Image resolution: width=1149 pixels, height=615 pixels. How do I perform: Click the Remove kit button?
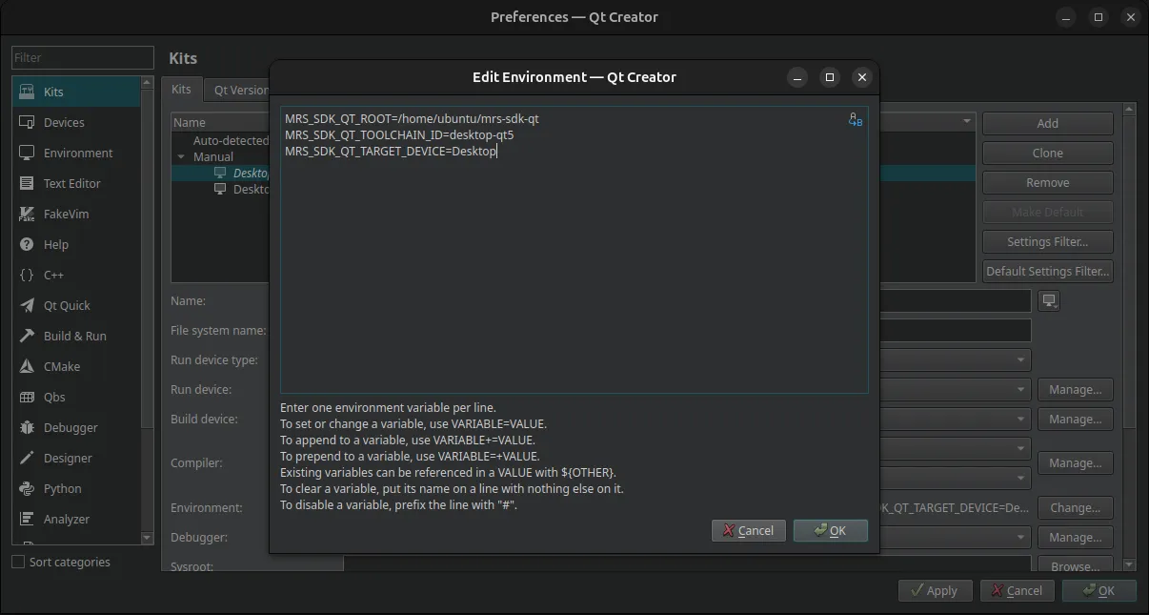pyautogui.click(x=1047, y=182)
